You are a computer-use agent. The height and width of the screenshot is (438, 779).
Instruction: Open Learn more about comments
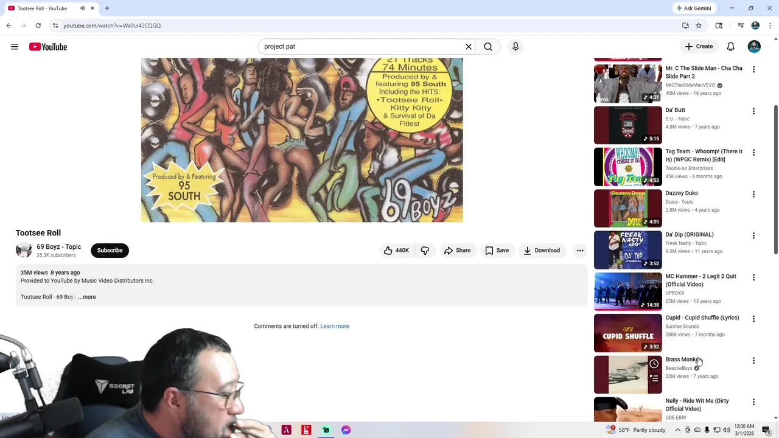tap(335, 326)
